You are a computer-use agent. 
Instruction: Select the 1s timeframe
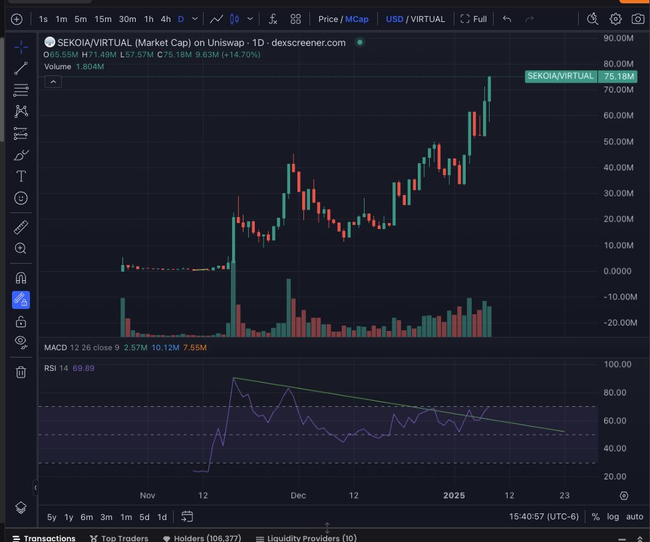(43, 19)
